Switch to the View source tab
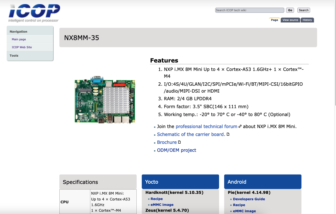 pyautogui.click(x=290, y=20)
